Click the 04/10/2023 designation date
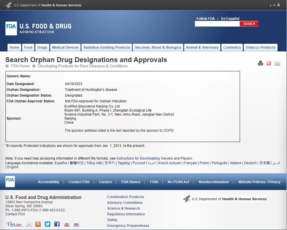Viewport: 287px width, 230px height. 74,84
